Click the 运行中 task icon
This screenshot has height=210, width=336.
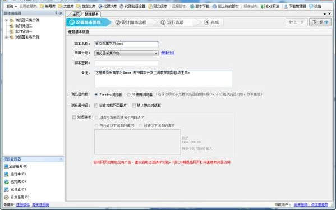pos(6,174)
